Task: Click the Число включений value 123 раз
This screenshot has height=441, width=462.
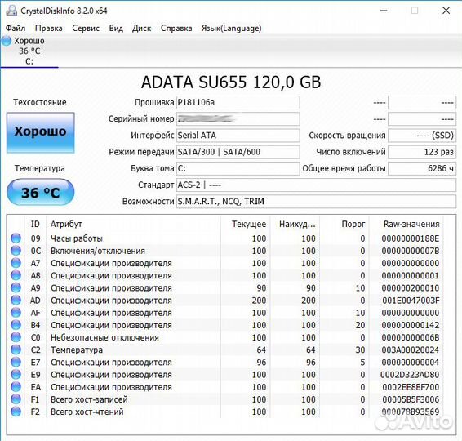Action: click(422, 152)
